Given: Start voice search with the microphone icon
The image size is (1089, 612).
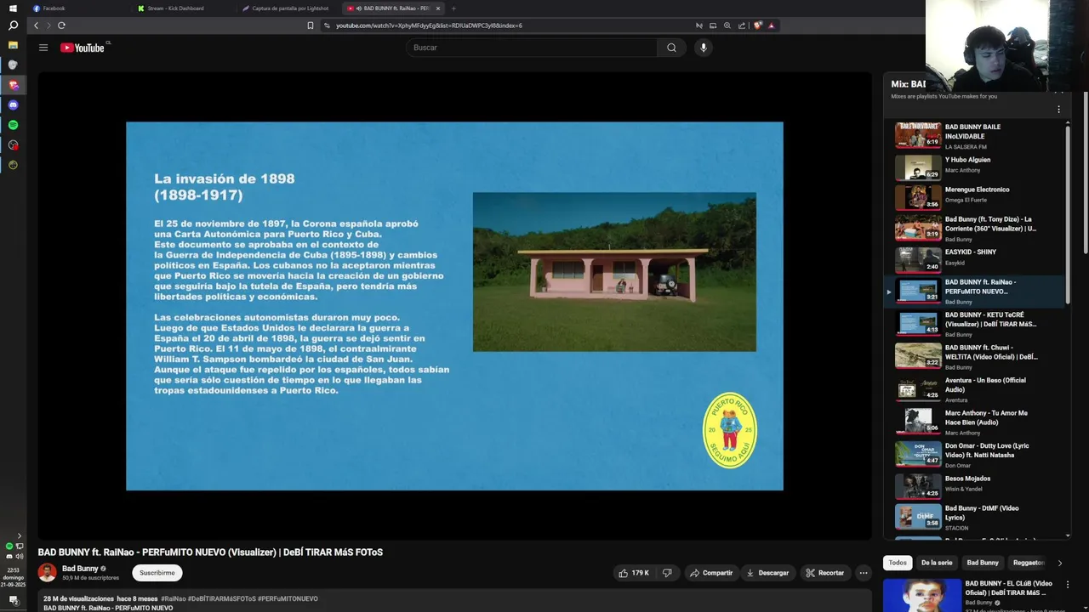Looking at the screenshot, I should pos(703,48).
